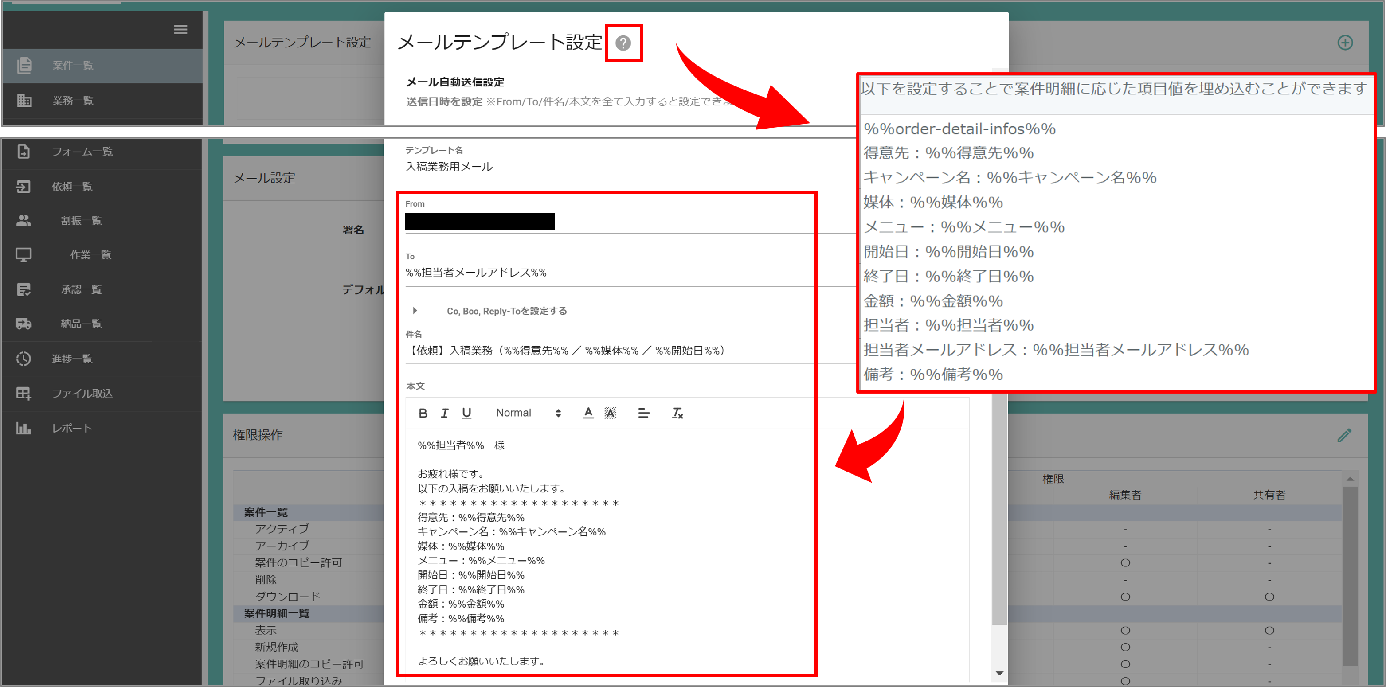
Task: Click the 依頼一覧 request icon
Action: (23, 186)
